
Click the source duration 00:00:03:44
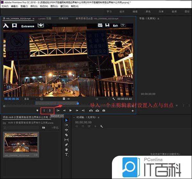tap(124, 99)
